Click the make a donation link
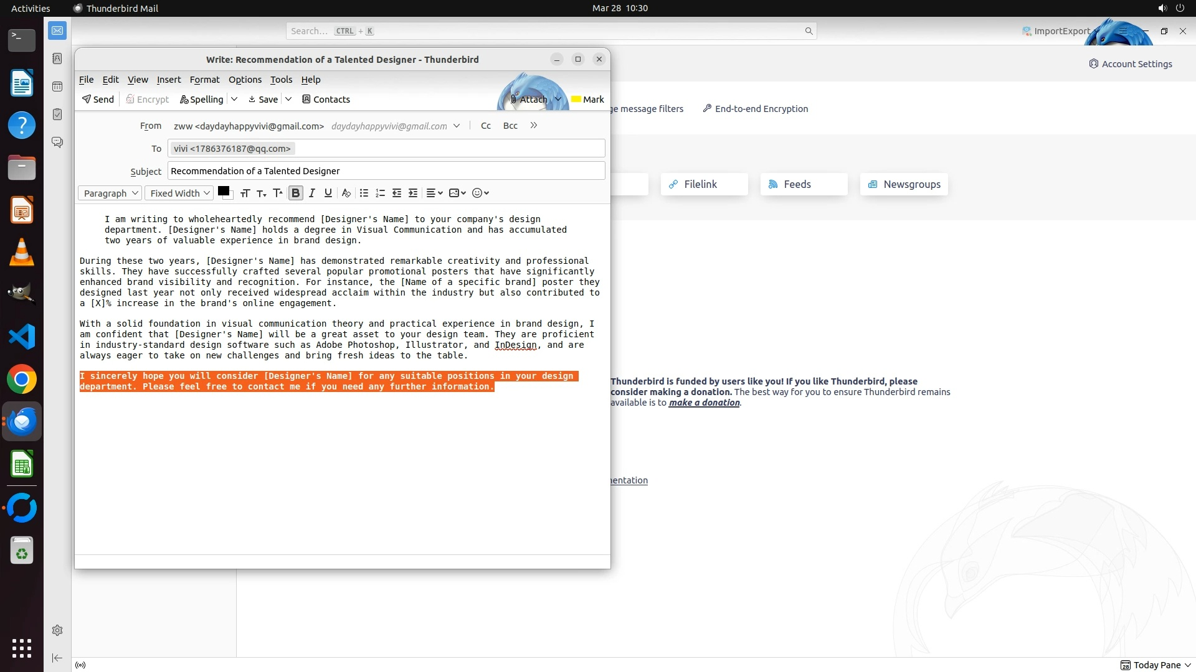Viewport: 1196px width, 672px height. pyautogui.click(x=704, y=403)
